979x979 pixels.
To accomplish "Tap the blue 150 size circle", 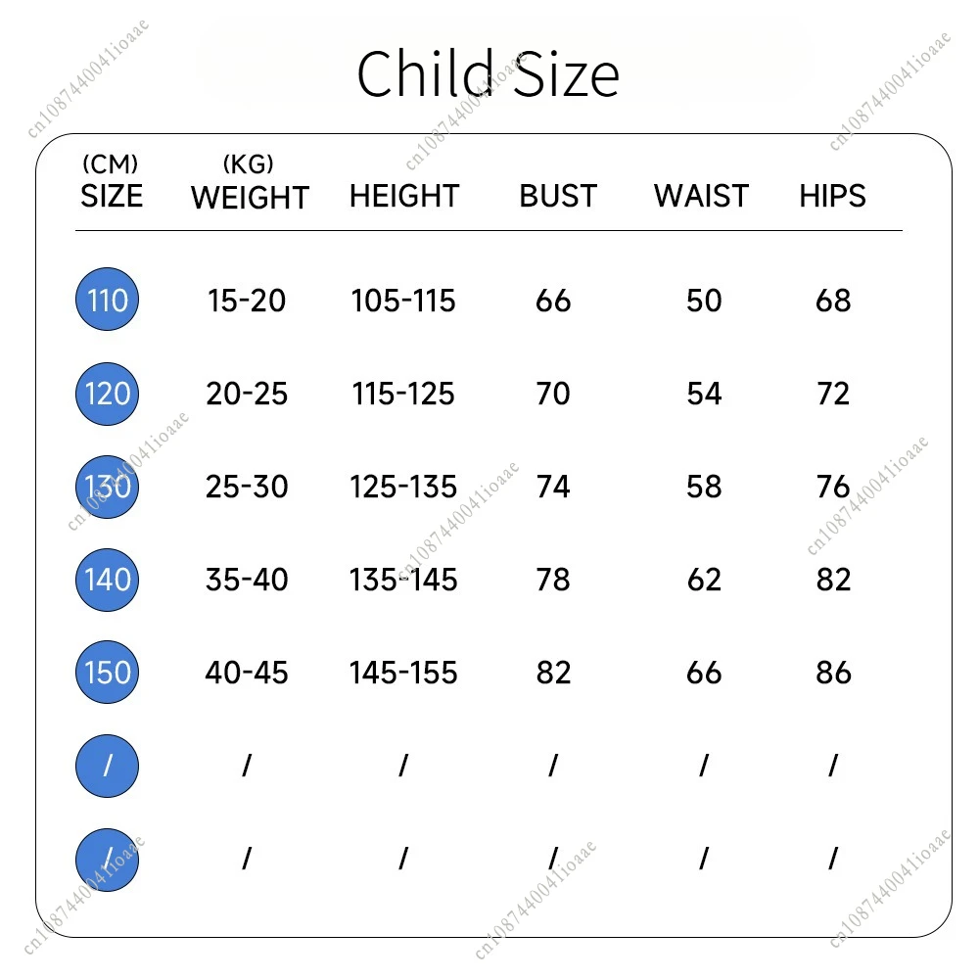I will click(x=107, y=673).
